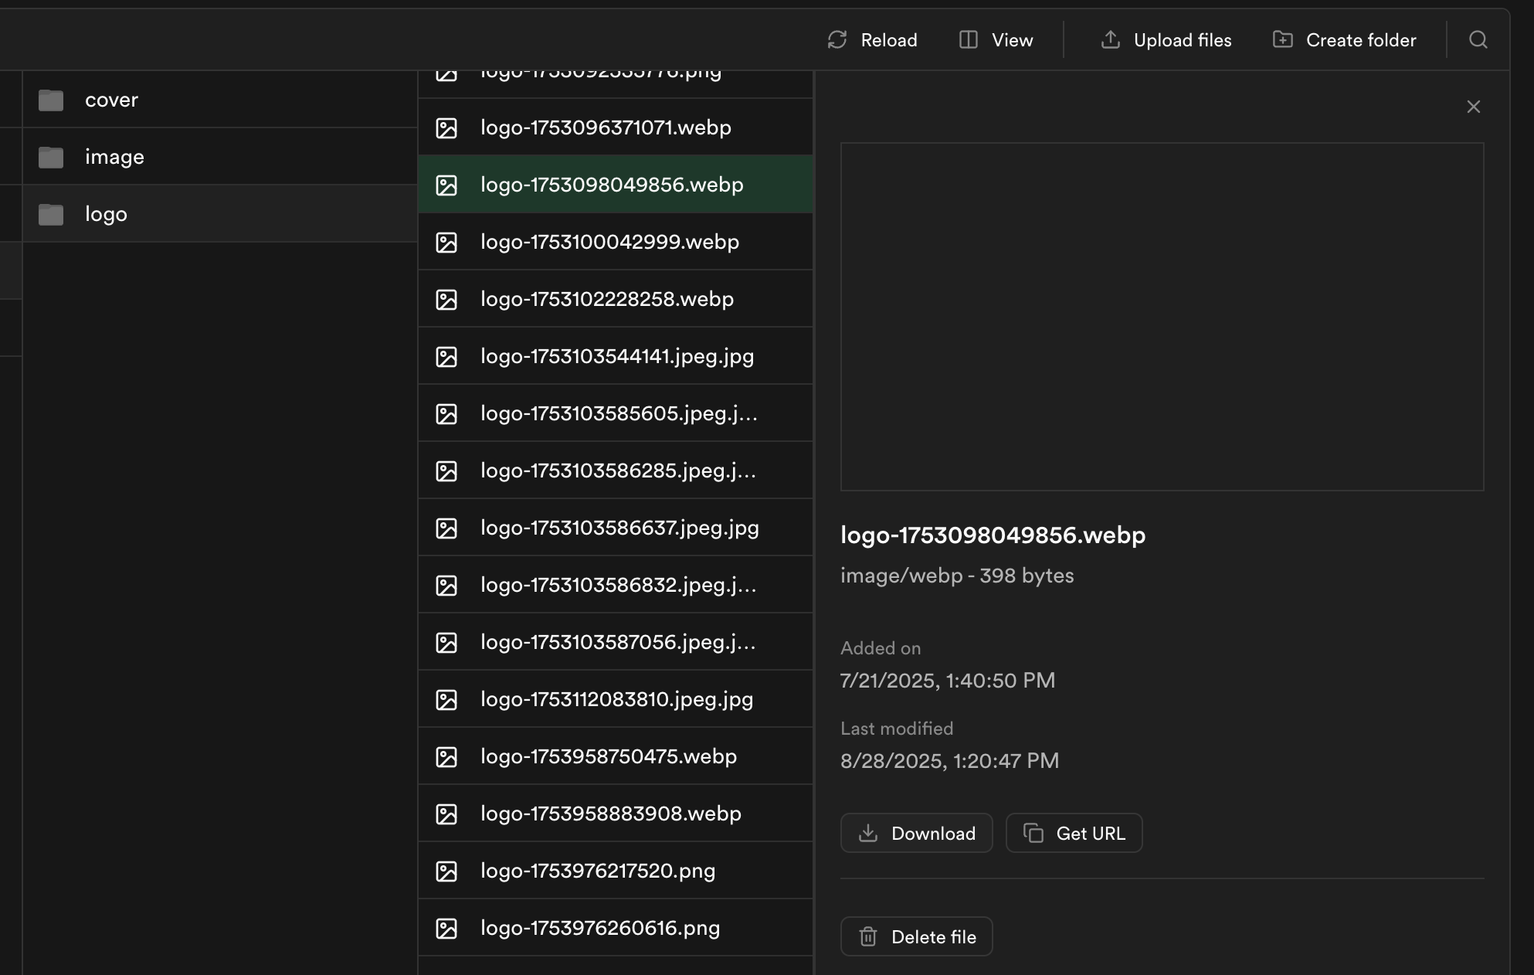Click the empty image preview area

click(1162, 317)
